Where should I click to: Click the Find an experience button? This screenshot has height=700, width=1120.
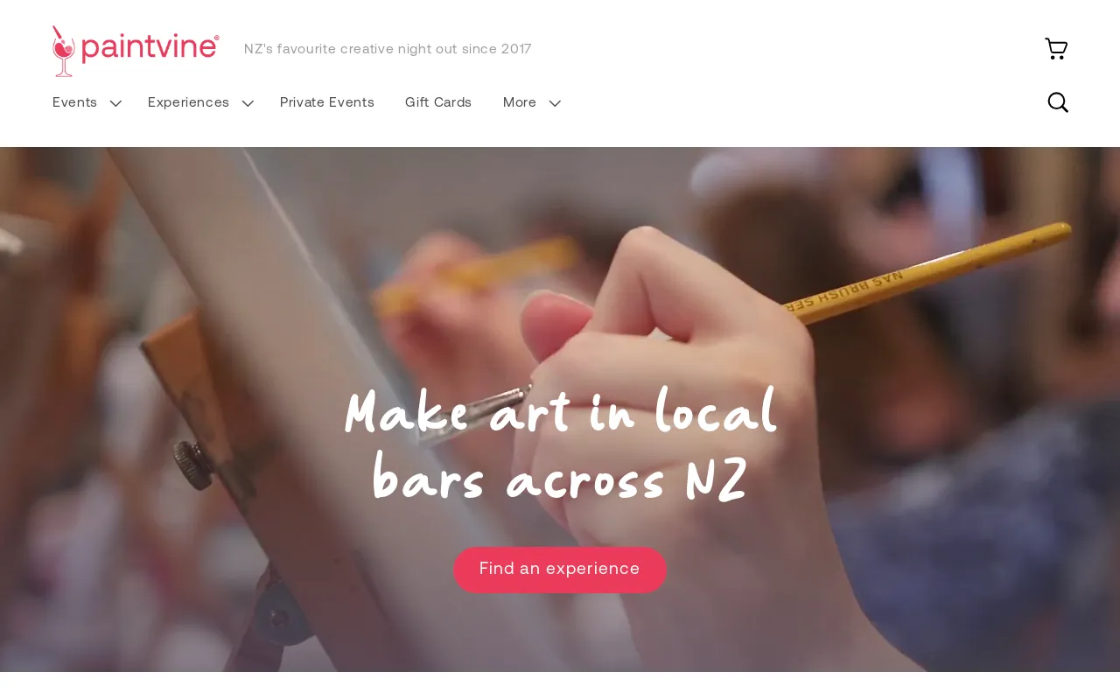[x=560, y=570]
